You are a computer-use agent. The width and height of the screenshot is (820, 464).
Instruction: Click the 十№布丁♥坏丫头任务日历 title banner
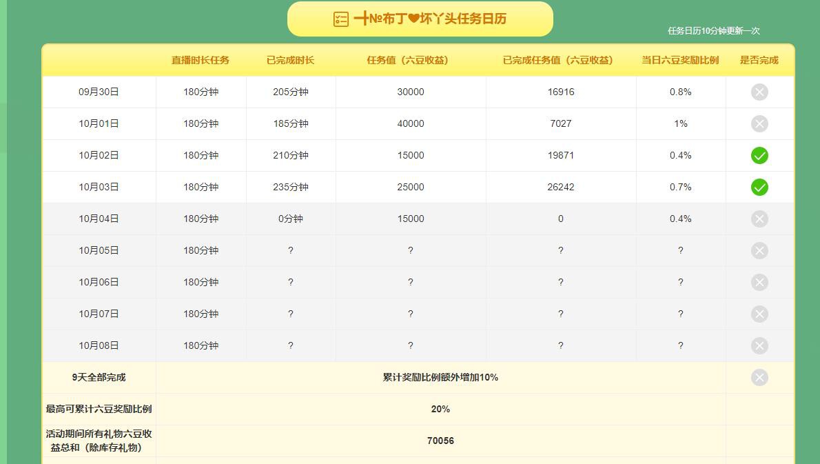420,19
